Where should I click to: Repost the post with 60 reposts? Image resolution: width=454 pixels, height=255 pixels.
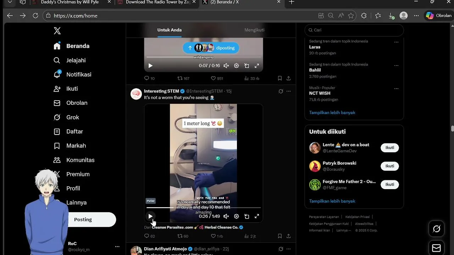(183, 236)
